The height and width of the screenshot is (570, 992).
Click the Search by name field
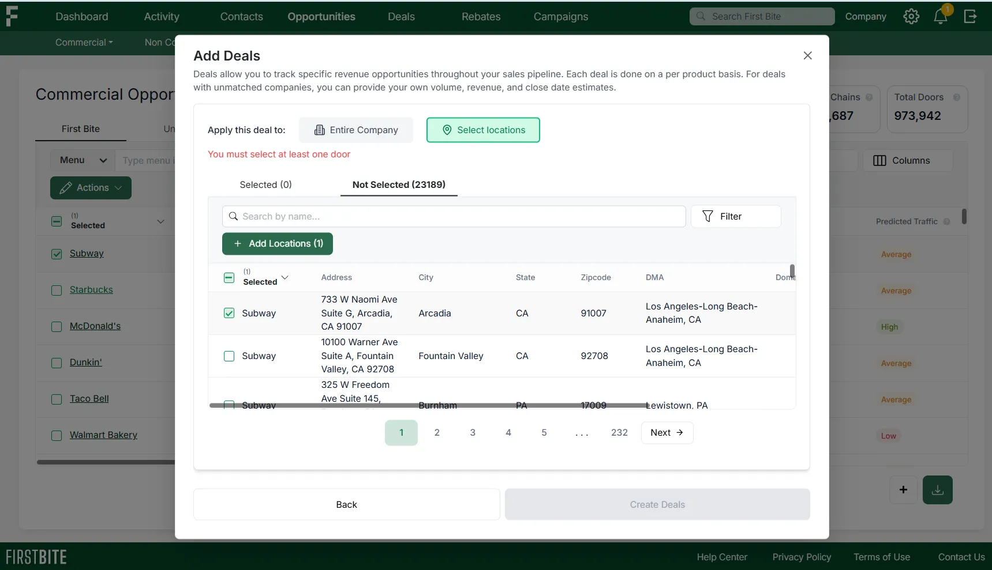pyautogui.click(x=454, y=217)
